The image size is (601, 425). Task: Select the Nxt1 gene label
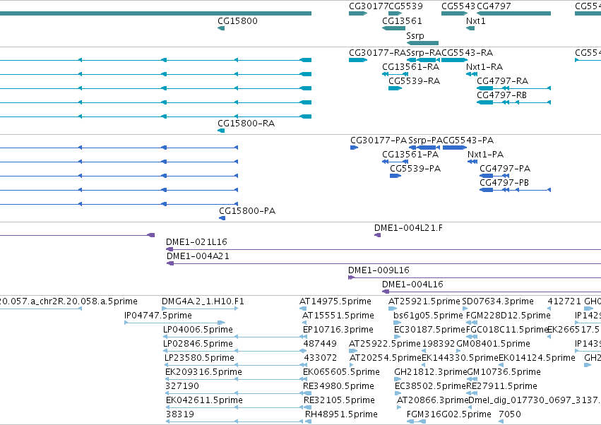(476, 21)
